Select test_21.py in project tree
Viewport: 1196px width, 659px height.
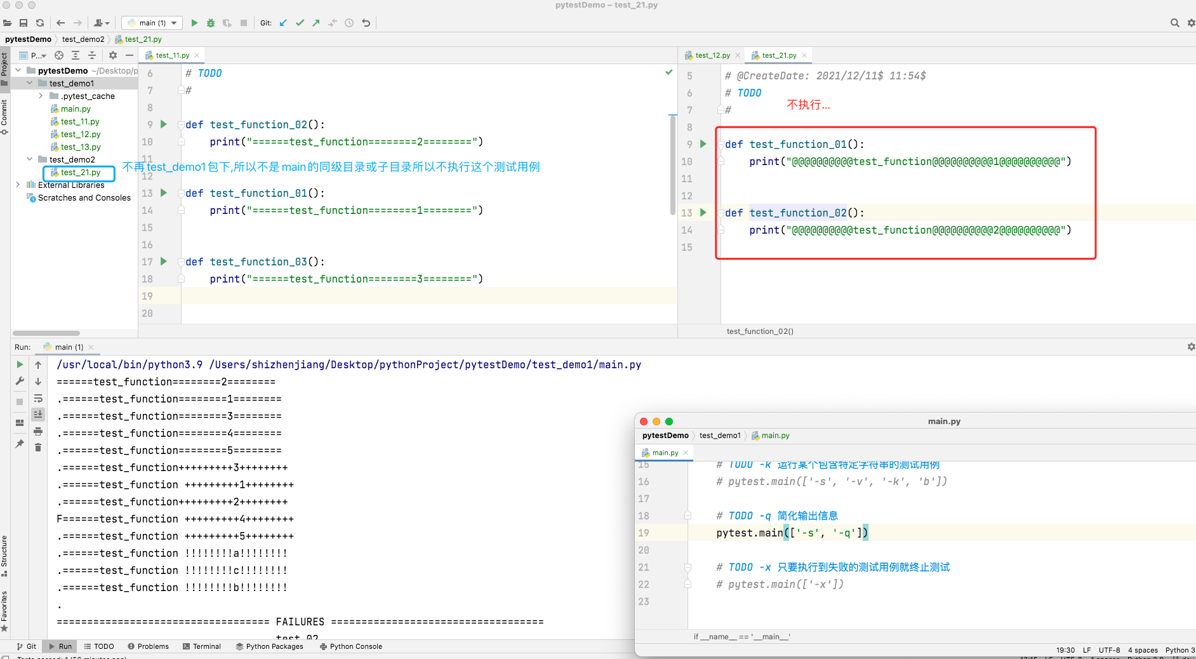[x=81, y=172]
